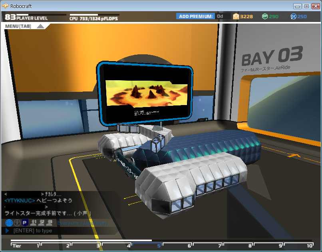Image resolution: width=322 pixels, height=252 pixels.
Task: Click the BAY 03 wall label
Action: point(272,56)
